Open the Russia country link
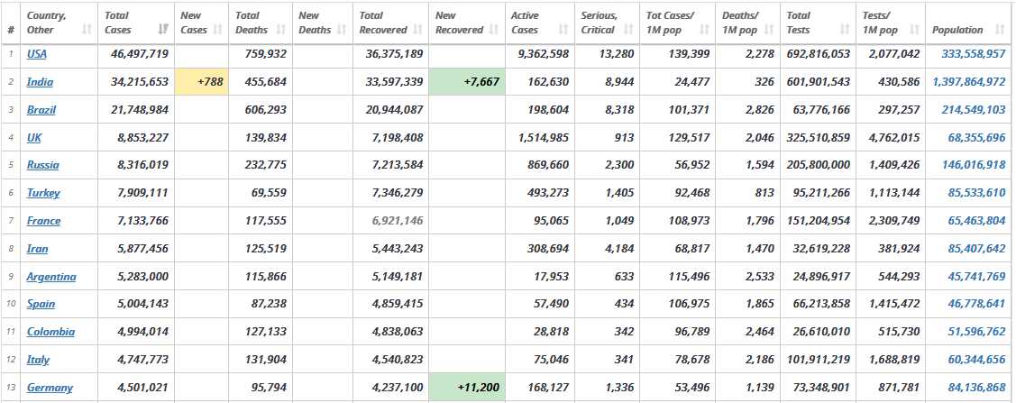 42,165
